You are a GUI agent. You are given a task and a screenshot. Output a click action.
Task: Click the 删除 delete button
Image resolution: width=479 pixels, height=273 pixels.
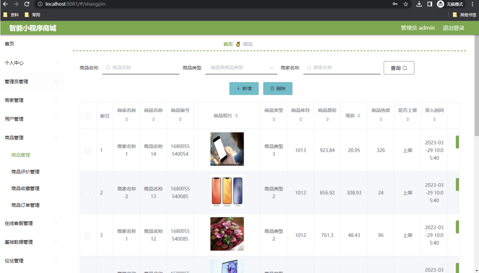click(278, 89)
